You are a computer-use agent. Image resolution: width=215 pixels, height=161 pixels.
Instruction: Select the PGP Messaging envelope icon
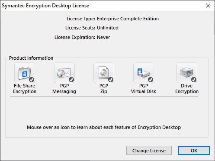[64, 73]
